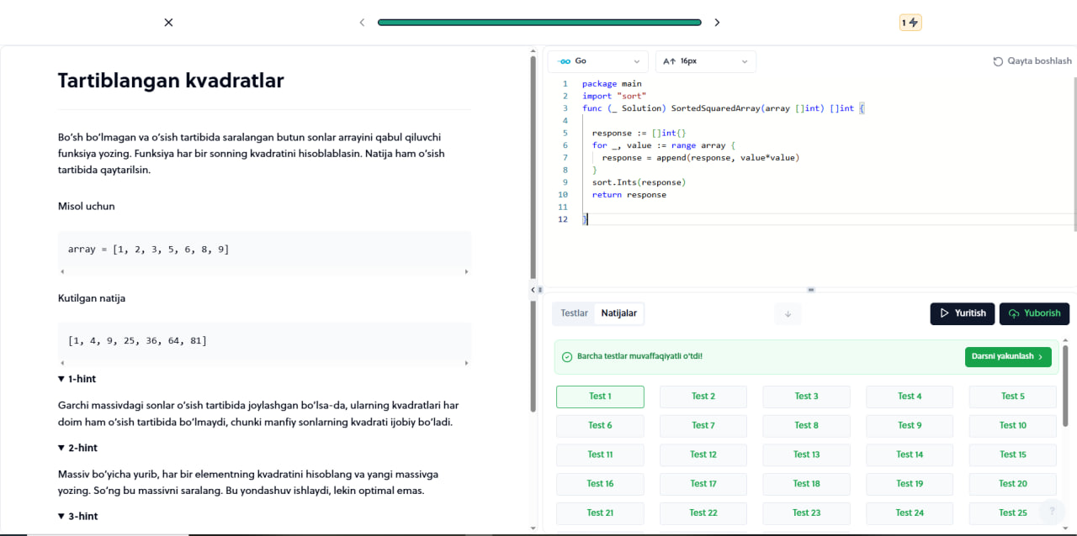Click the problem description vertical scrollbar

533,234
